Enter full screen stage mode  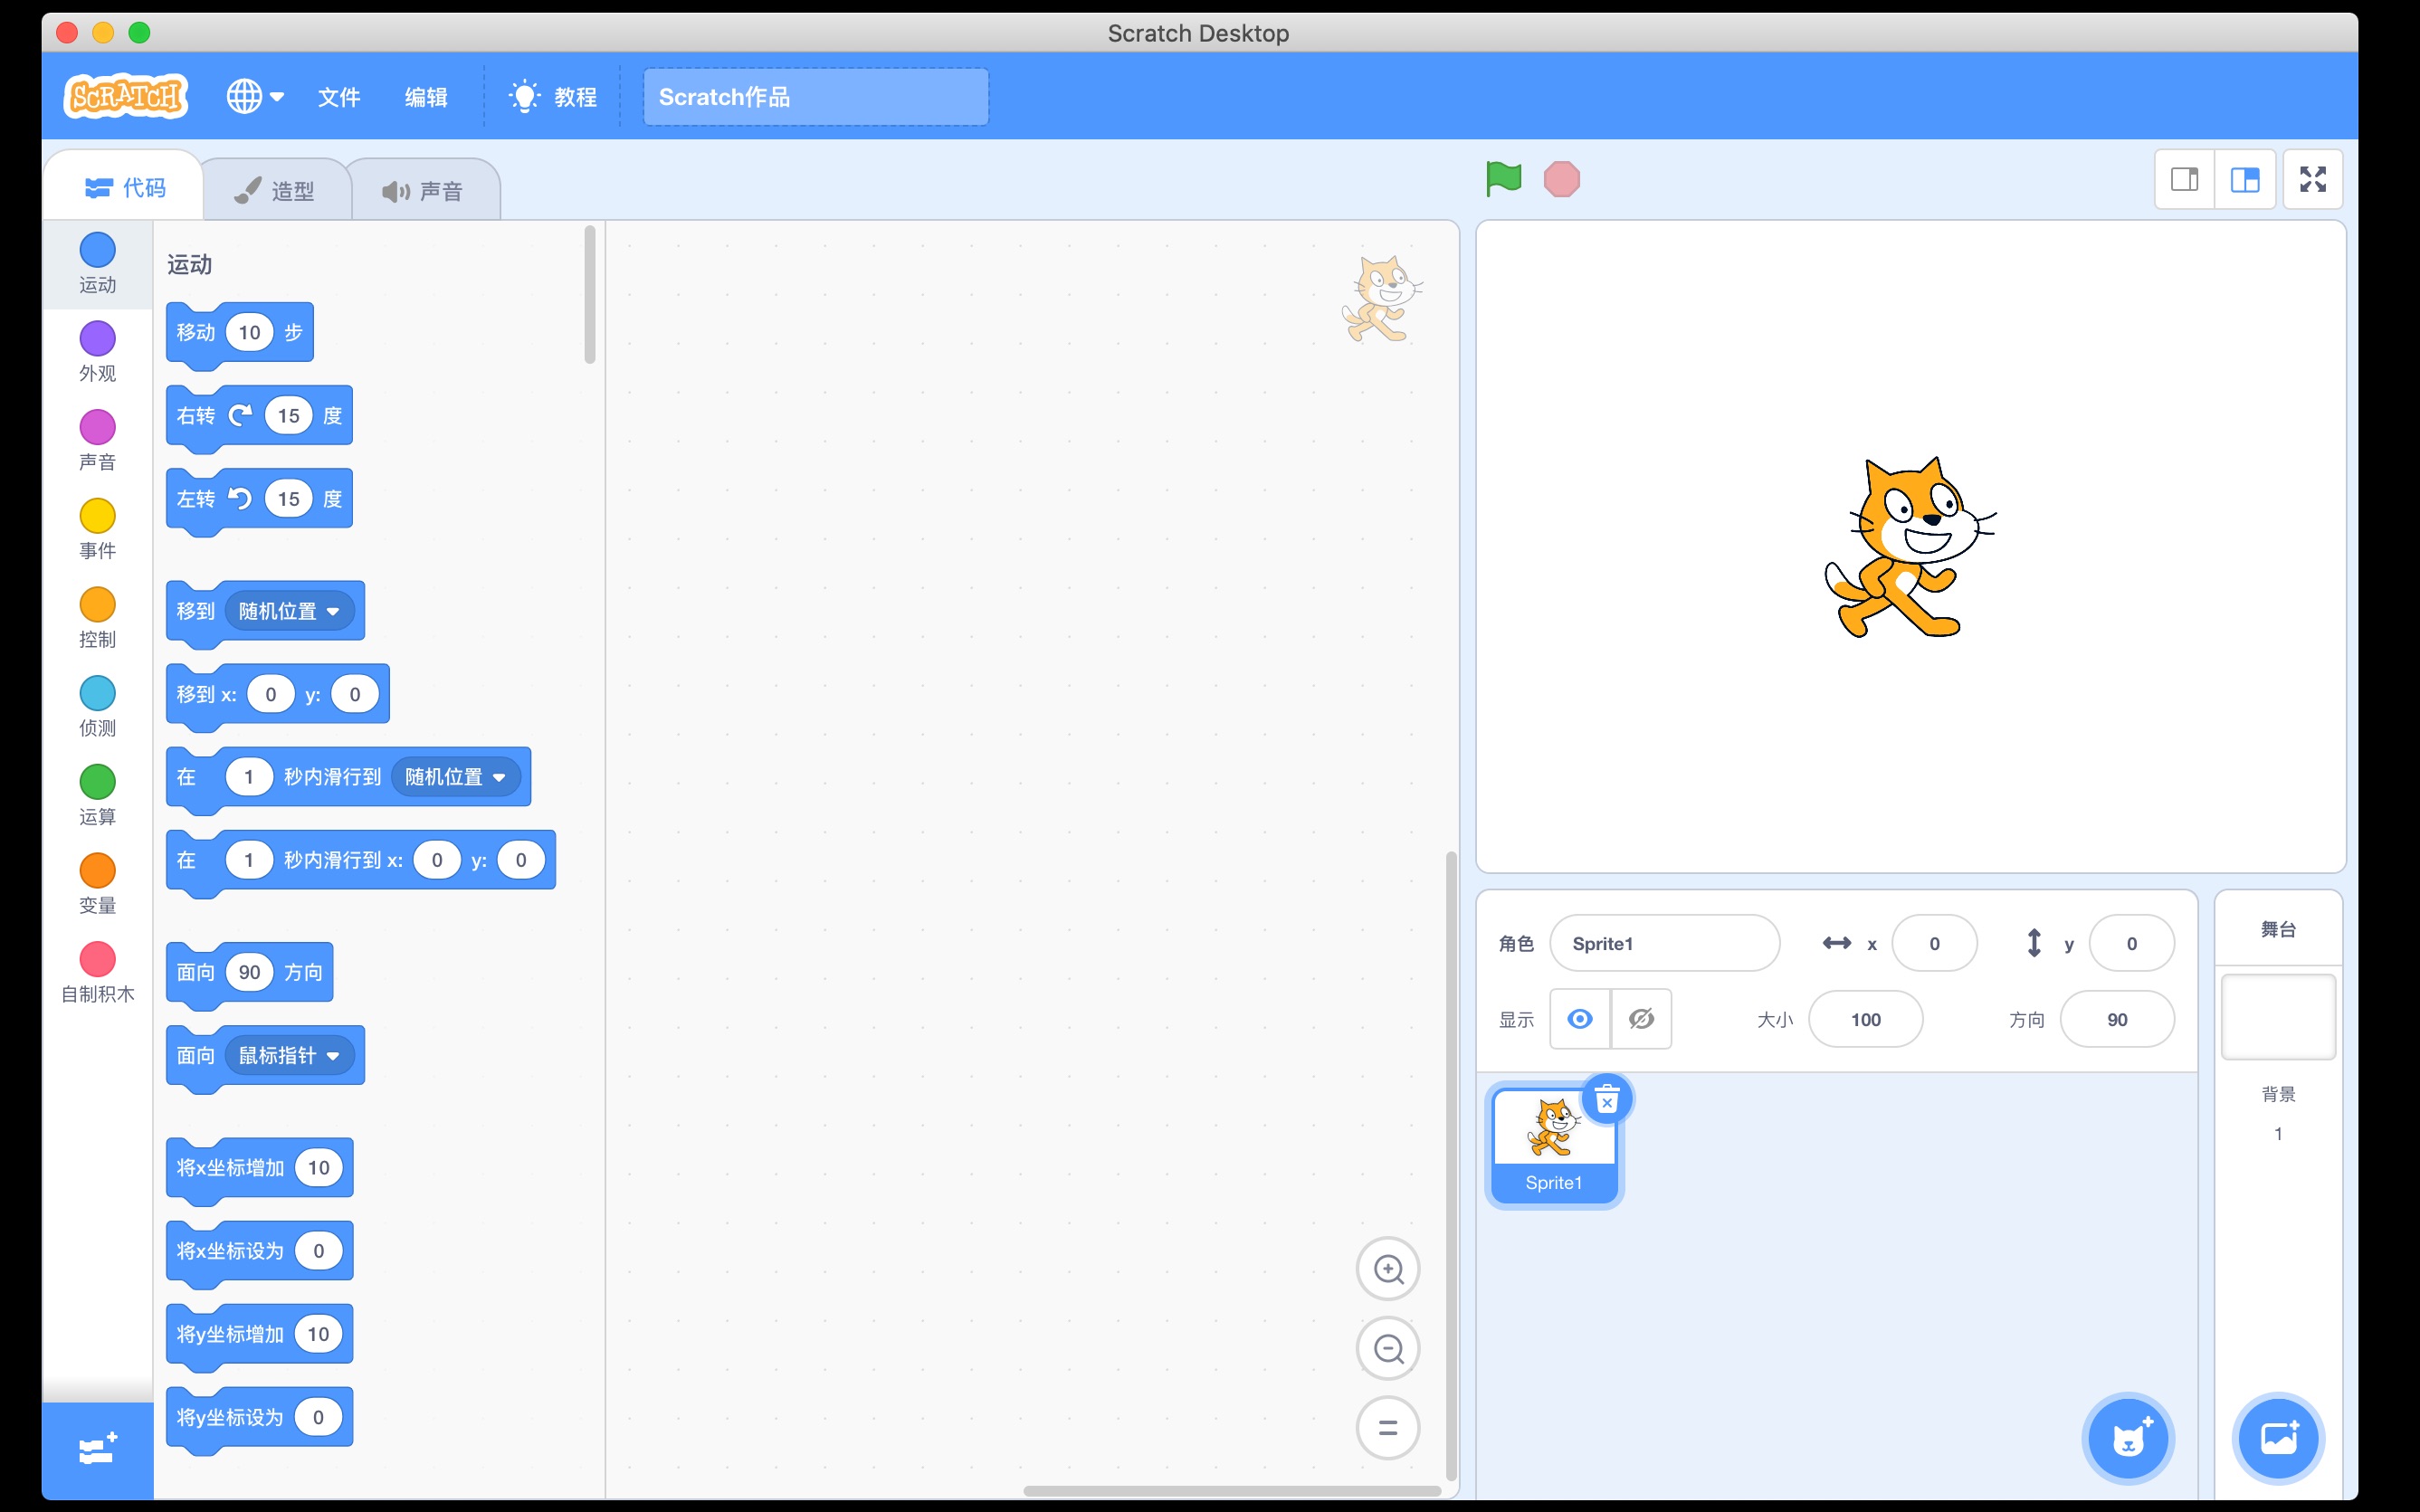(2312, 179)
